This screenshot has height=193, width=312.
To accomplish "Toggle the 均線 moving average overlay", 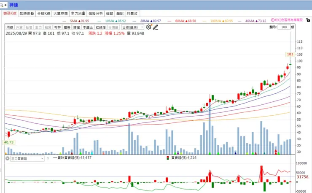I will [10, 27].
